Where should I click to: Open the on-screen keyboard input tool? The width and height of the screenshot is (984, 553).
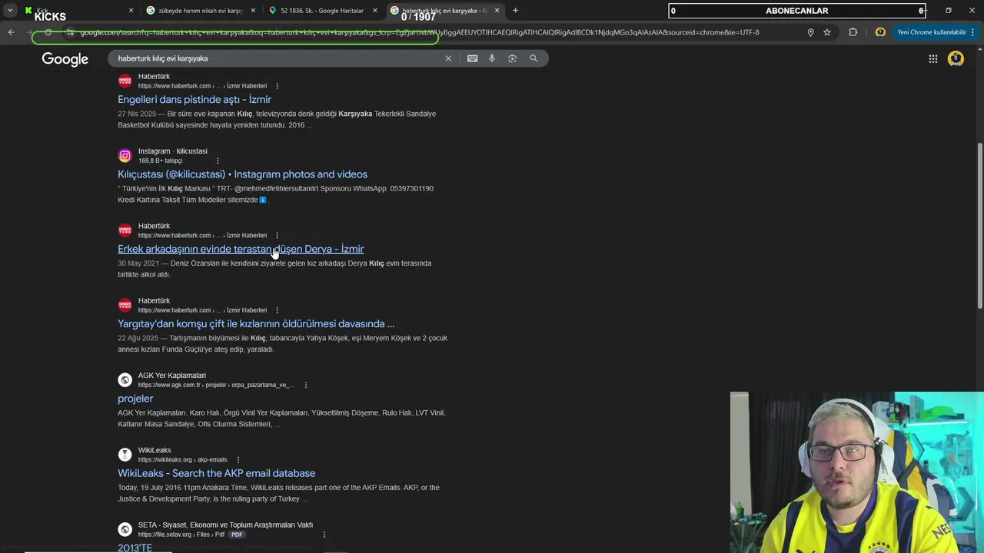pos(473,58)
